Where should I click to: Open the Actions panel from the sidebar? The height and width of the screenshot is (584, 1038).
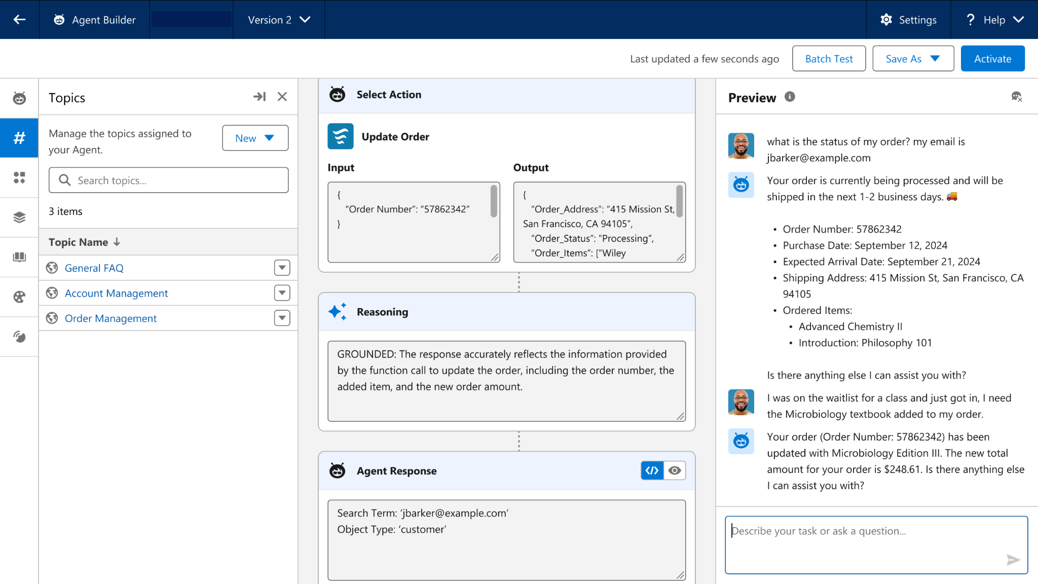[19, 178]
